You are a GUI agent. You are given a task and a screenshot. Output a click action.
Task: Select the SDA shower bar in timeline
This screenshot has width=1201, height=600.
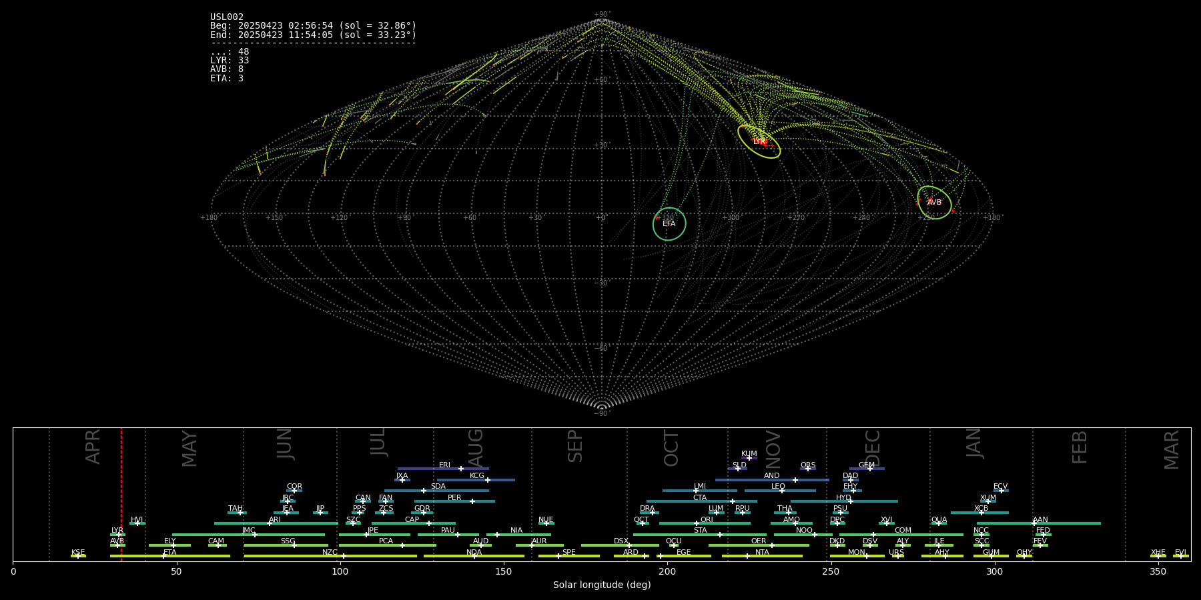coord(436,491)
